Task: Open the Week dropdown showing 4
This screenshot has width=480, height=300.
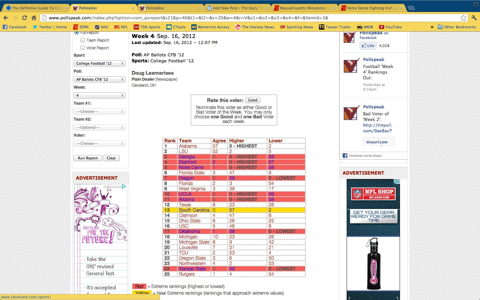Action: pyautogui.click(x=99, y=95)
